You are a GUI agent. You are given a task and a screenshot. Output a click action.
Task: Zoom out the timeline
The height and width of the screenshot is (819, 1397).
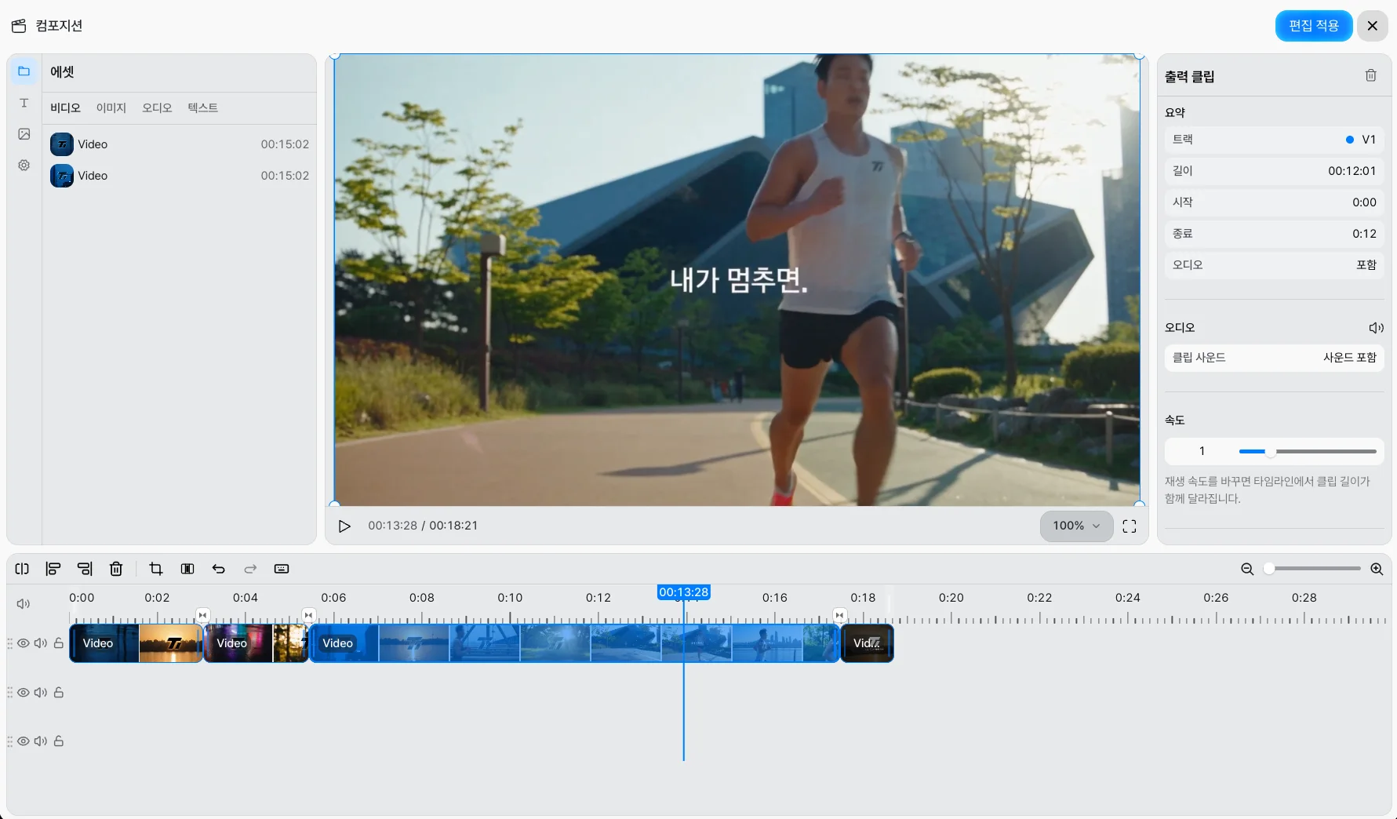(x=1247, y=569)
